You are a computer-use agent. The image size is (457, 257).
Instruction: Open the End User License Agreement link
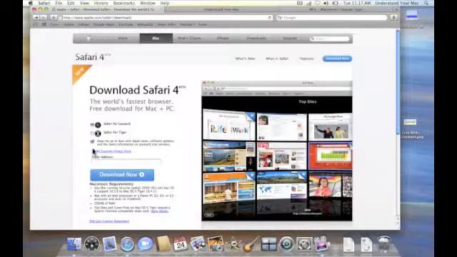click(109, 221)
